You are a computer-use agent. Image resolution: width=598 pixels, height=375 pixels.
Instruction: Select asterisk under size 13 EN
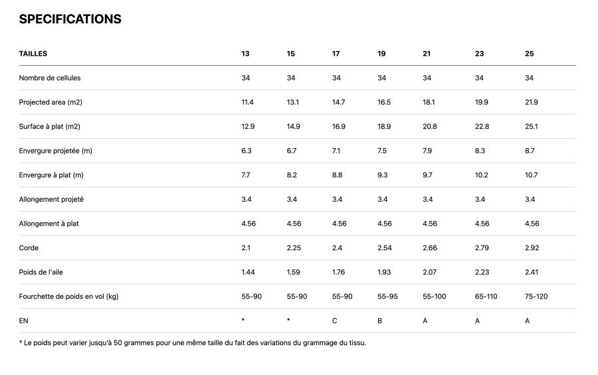pos(243,319)
